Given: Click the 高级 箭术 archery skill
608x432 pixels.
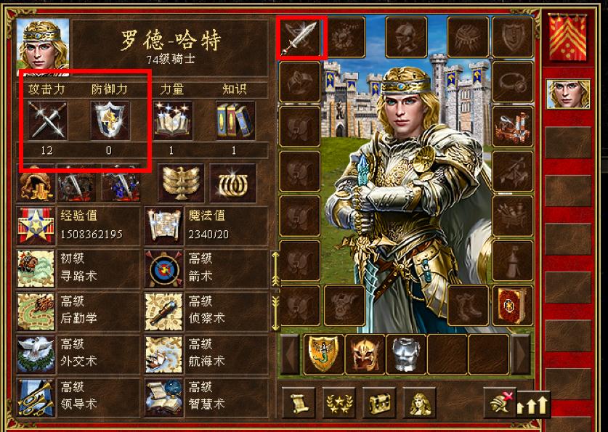Looking at the screenshot, I should [206, 269].
